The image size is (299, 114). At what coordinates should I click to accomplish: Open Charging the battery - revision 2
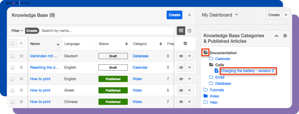(x=247, y=71)
